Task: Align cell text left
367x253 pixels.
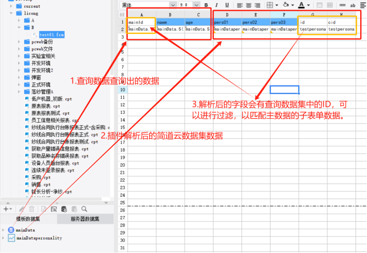Action: click(x=240, y=5)
